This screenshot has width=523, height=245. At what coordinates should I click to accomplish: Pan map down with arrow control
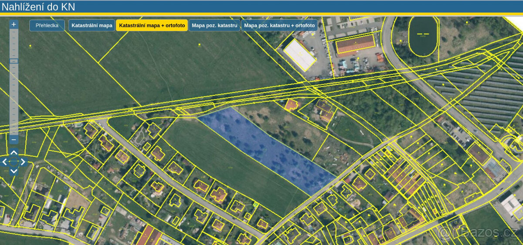pyautogui.click(x=14, y=171)
